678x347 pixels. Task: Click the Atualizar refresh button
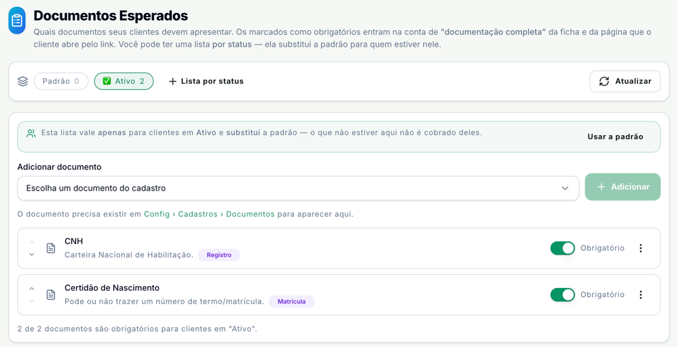625,82
